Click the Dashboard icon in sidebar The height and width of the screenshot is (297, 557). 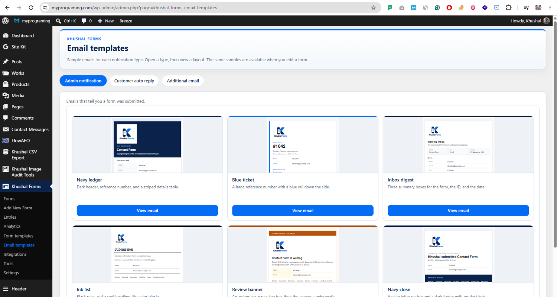pyautogui.click(x=6, y=36)
